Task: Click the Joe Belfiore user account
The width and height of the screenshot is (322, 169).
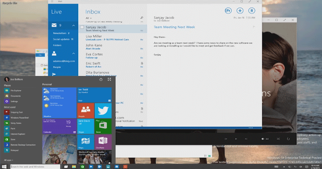Action: pyautogui.click(x=13, y=79)
